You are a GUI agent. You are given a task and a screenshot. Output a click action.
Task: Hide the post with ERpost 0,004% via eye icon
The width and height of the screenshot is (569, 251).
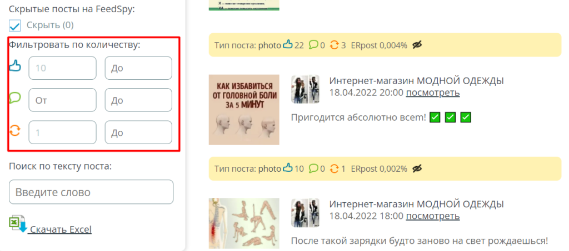(417, 45)
